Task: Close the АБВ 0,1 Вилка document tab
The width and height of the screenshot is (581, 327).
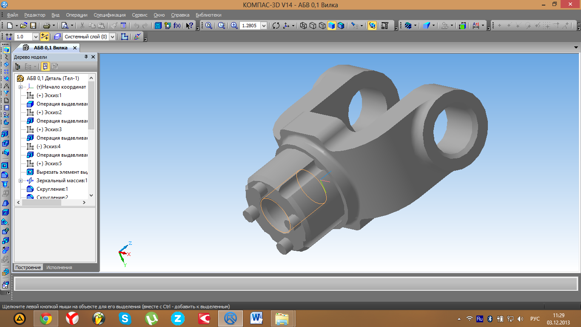Action: 75,48
